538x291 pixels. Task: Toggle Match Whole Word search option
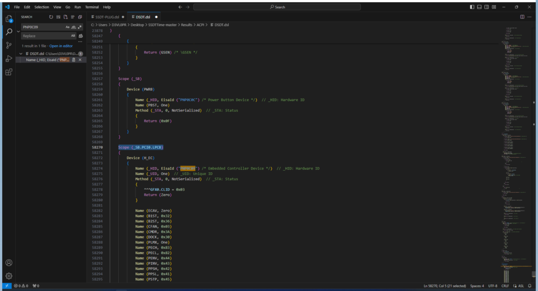[73, 26]
